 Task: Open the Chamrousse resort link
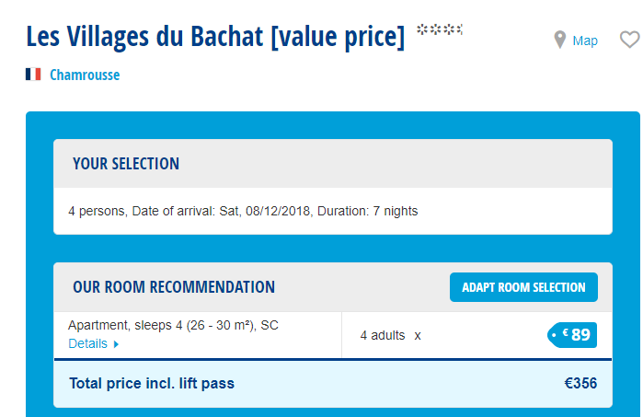click(x=85, y=75)
